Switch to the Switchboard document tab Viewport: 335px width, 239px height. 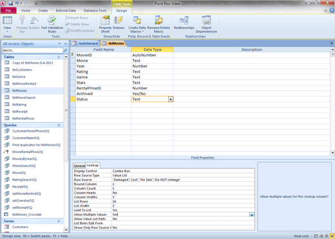click(x=85, y=44)
